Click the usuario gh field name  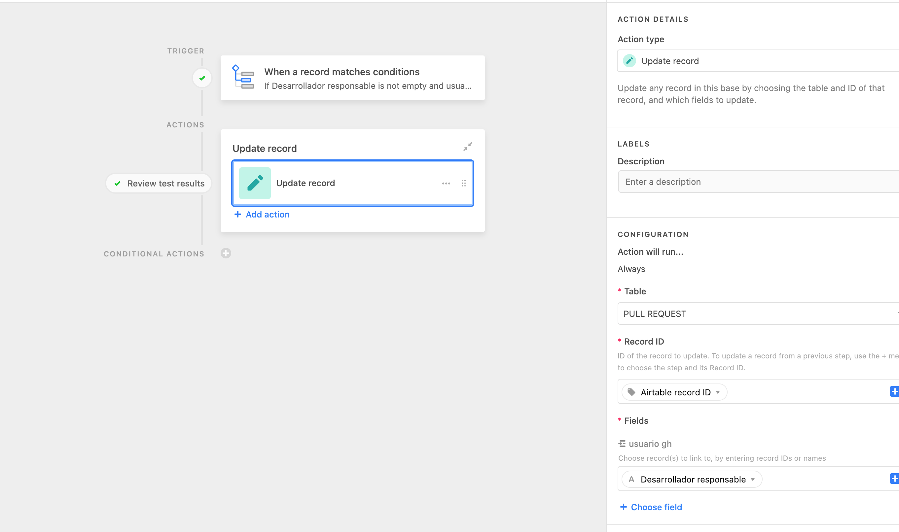tap(650, 444)
